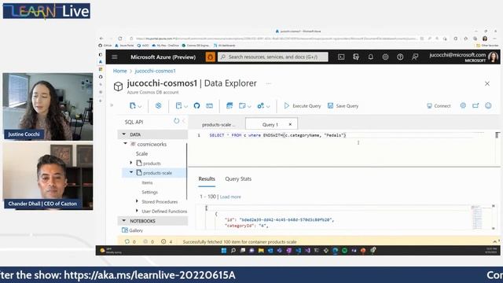Open the New Notebook dropdown arrow
The image size is (503, 283).
click(185, 106)
